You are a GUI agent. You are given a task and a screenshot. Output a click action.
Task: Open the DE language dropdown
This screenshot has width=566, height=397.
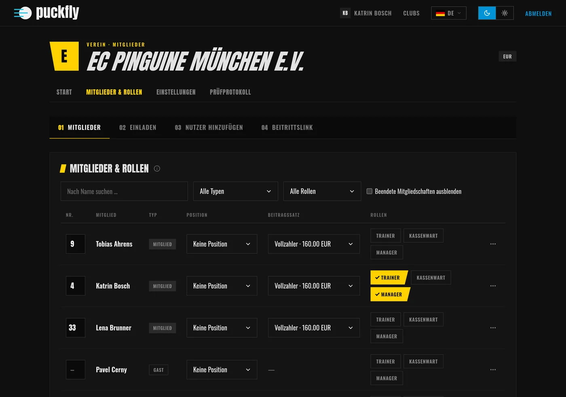tap(449, 13)
